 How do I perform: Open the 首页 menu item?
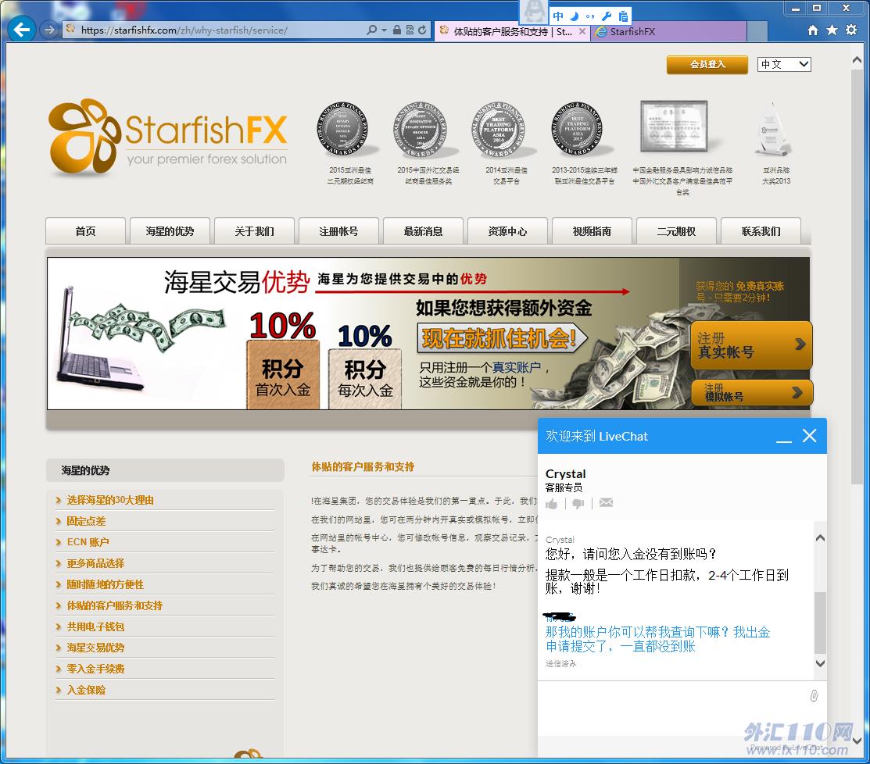(85, 231)
